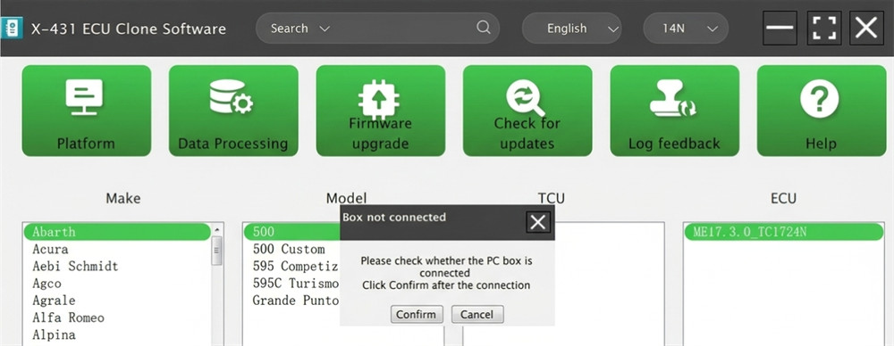Select model 500

[x=292, y=232]
